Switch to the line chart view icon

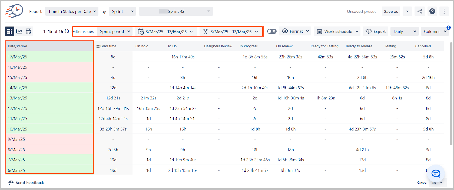point(19,31)
